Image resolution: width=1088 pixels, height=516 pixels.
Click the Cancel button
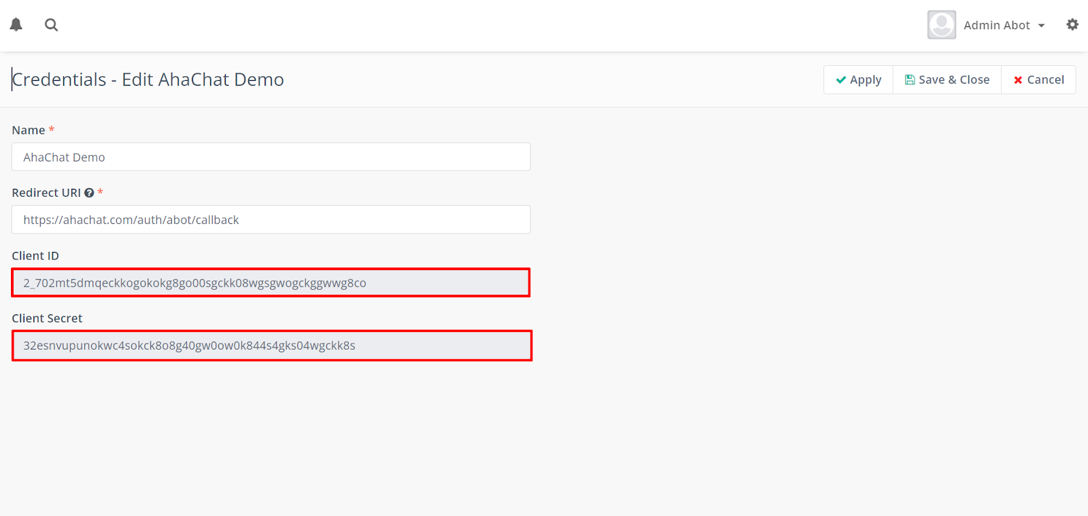click(1038, 79)
